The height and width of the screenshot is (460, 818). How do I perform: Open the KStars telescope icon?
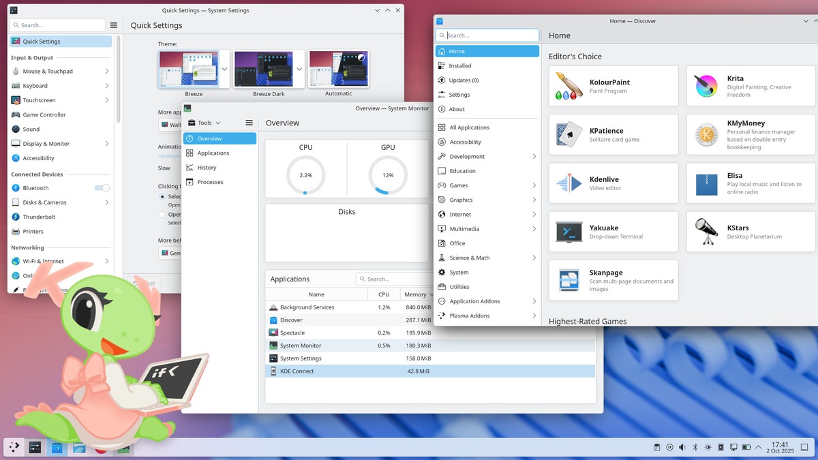tap(706, 232)
